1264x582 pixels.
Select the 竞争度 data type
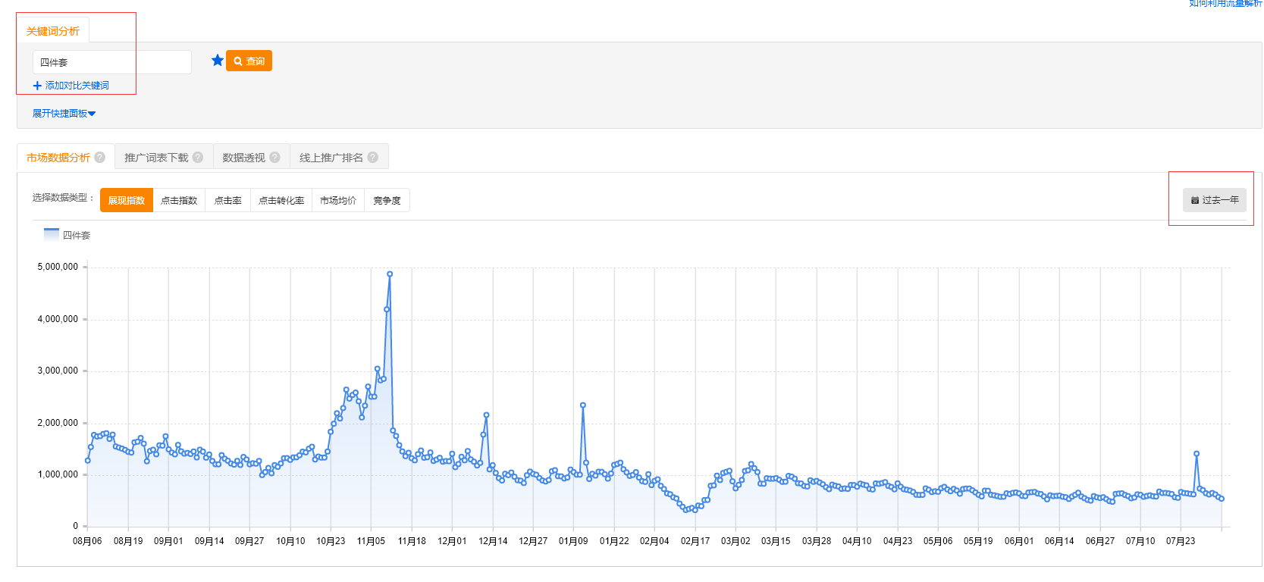[x=387, y=200]
